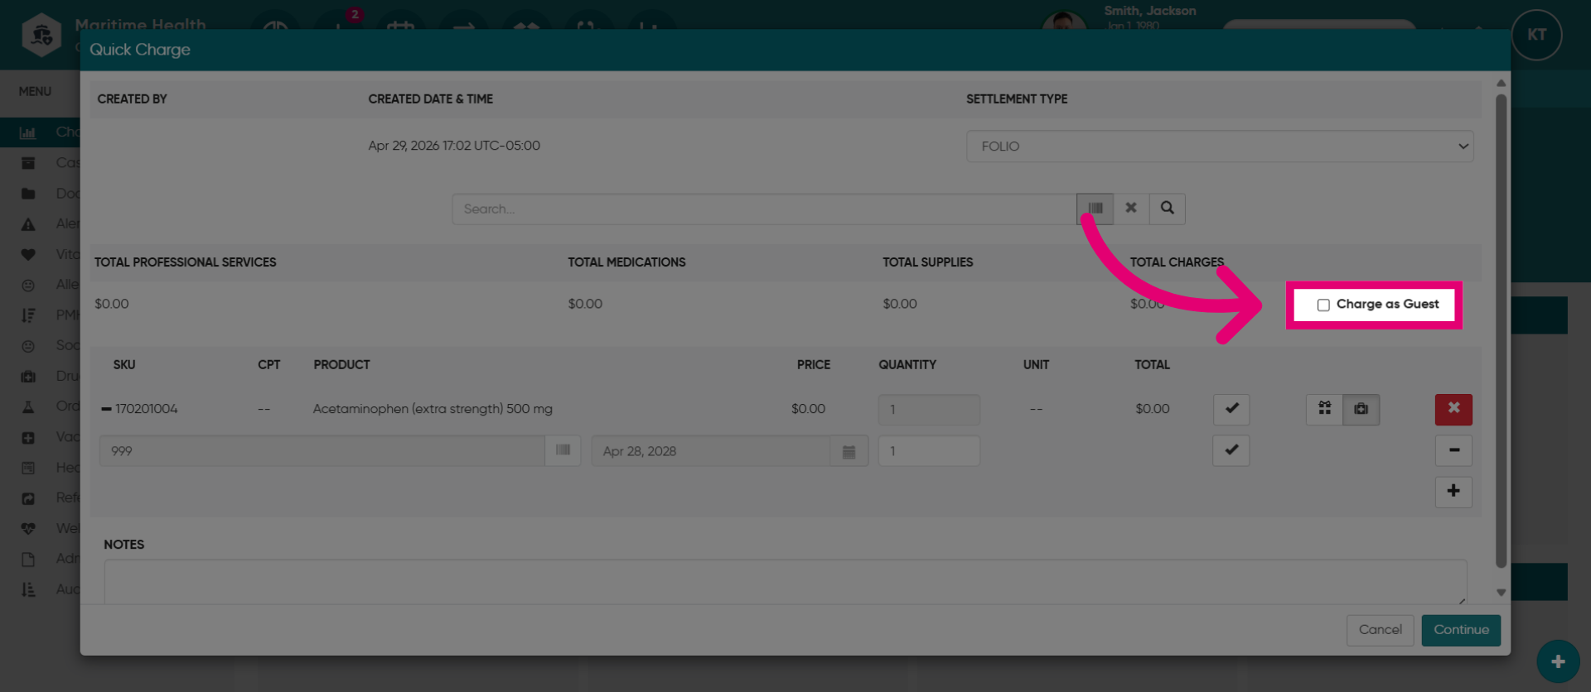Open the flask Orders sidebar icon
The width and height of the screenshot is (1591, 692).
28,406
